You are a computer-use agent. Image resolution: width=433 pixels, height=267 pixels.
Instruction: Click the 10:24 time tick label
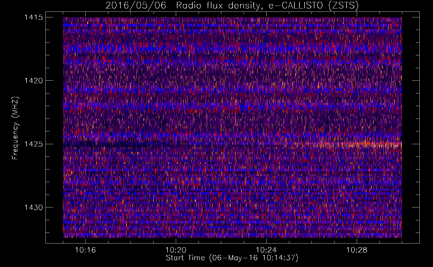pos(266,250)
